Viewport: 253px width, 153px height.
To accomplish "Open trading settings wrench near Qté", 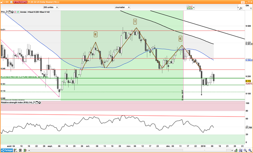I will 240,9.
